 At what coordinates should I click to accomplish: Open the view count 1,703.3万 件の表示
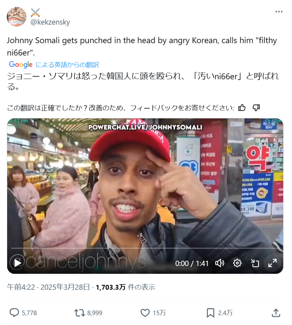[x=125, y=287]
